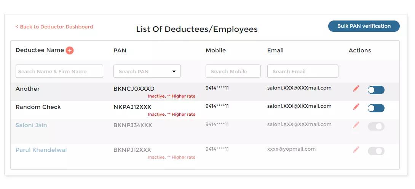Click pencil icon for Random Check row
Viewport: 415px width, 189px height.
coord(356,107)
